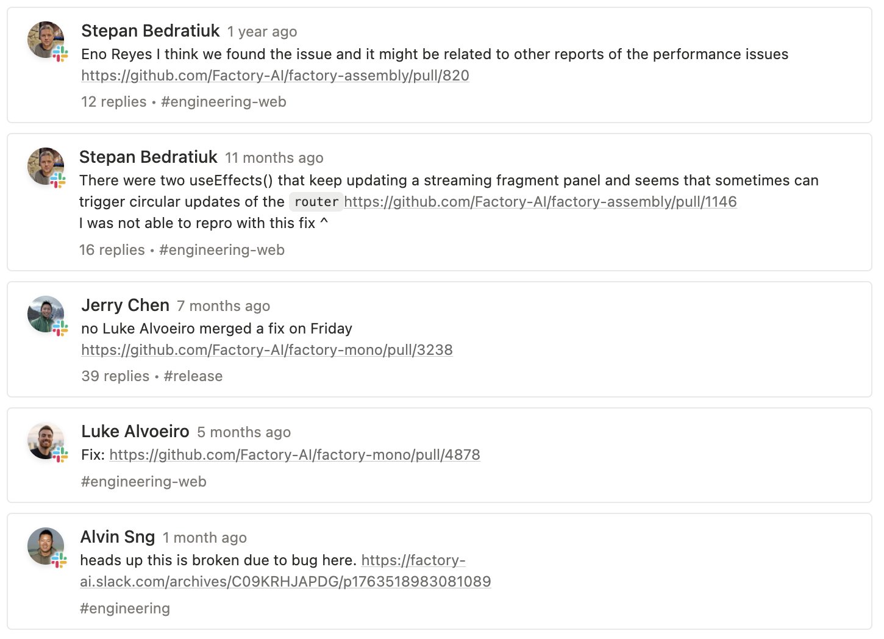The image size is (884, 639).
Task: Click Luke Alvoeiro's profile avatar
Action: 46,440
